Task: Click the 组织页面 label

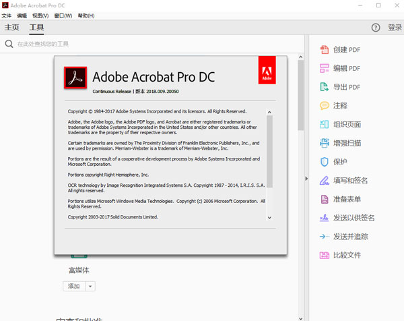Action: (347, 124)
